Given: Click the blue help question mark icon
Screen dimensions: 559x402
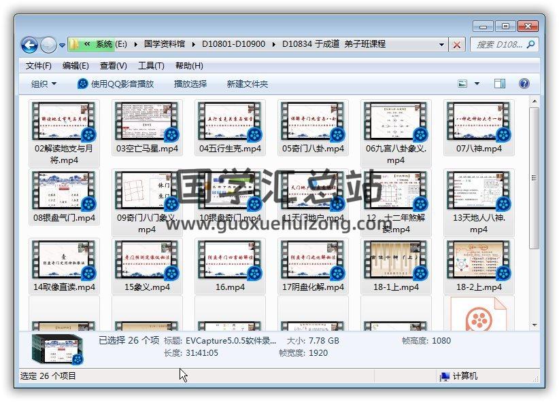Looking at the screenshot, I should coord(524,84).
